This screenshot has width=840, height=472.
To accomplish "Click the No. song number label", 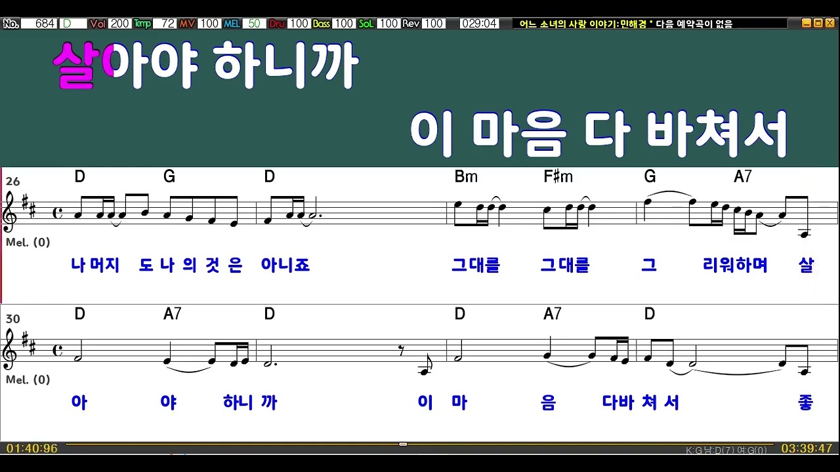I will [x=10, y=24].
